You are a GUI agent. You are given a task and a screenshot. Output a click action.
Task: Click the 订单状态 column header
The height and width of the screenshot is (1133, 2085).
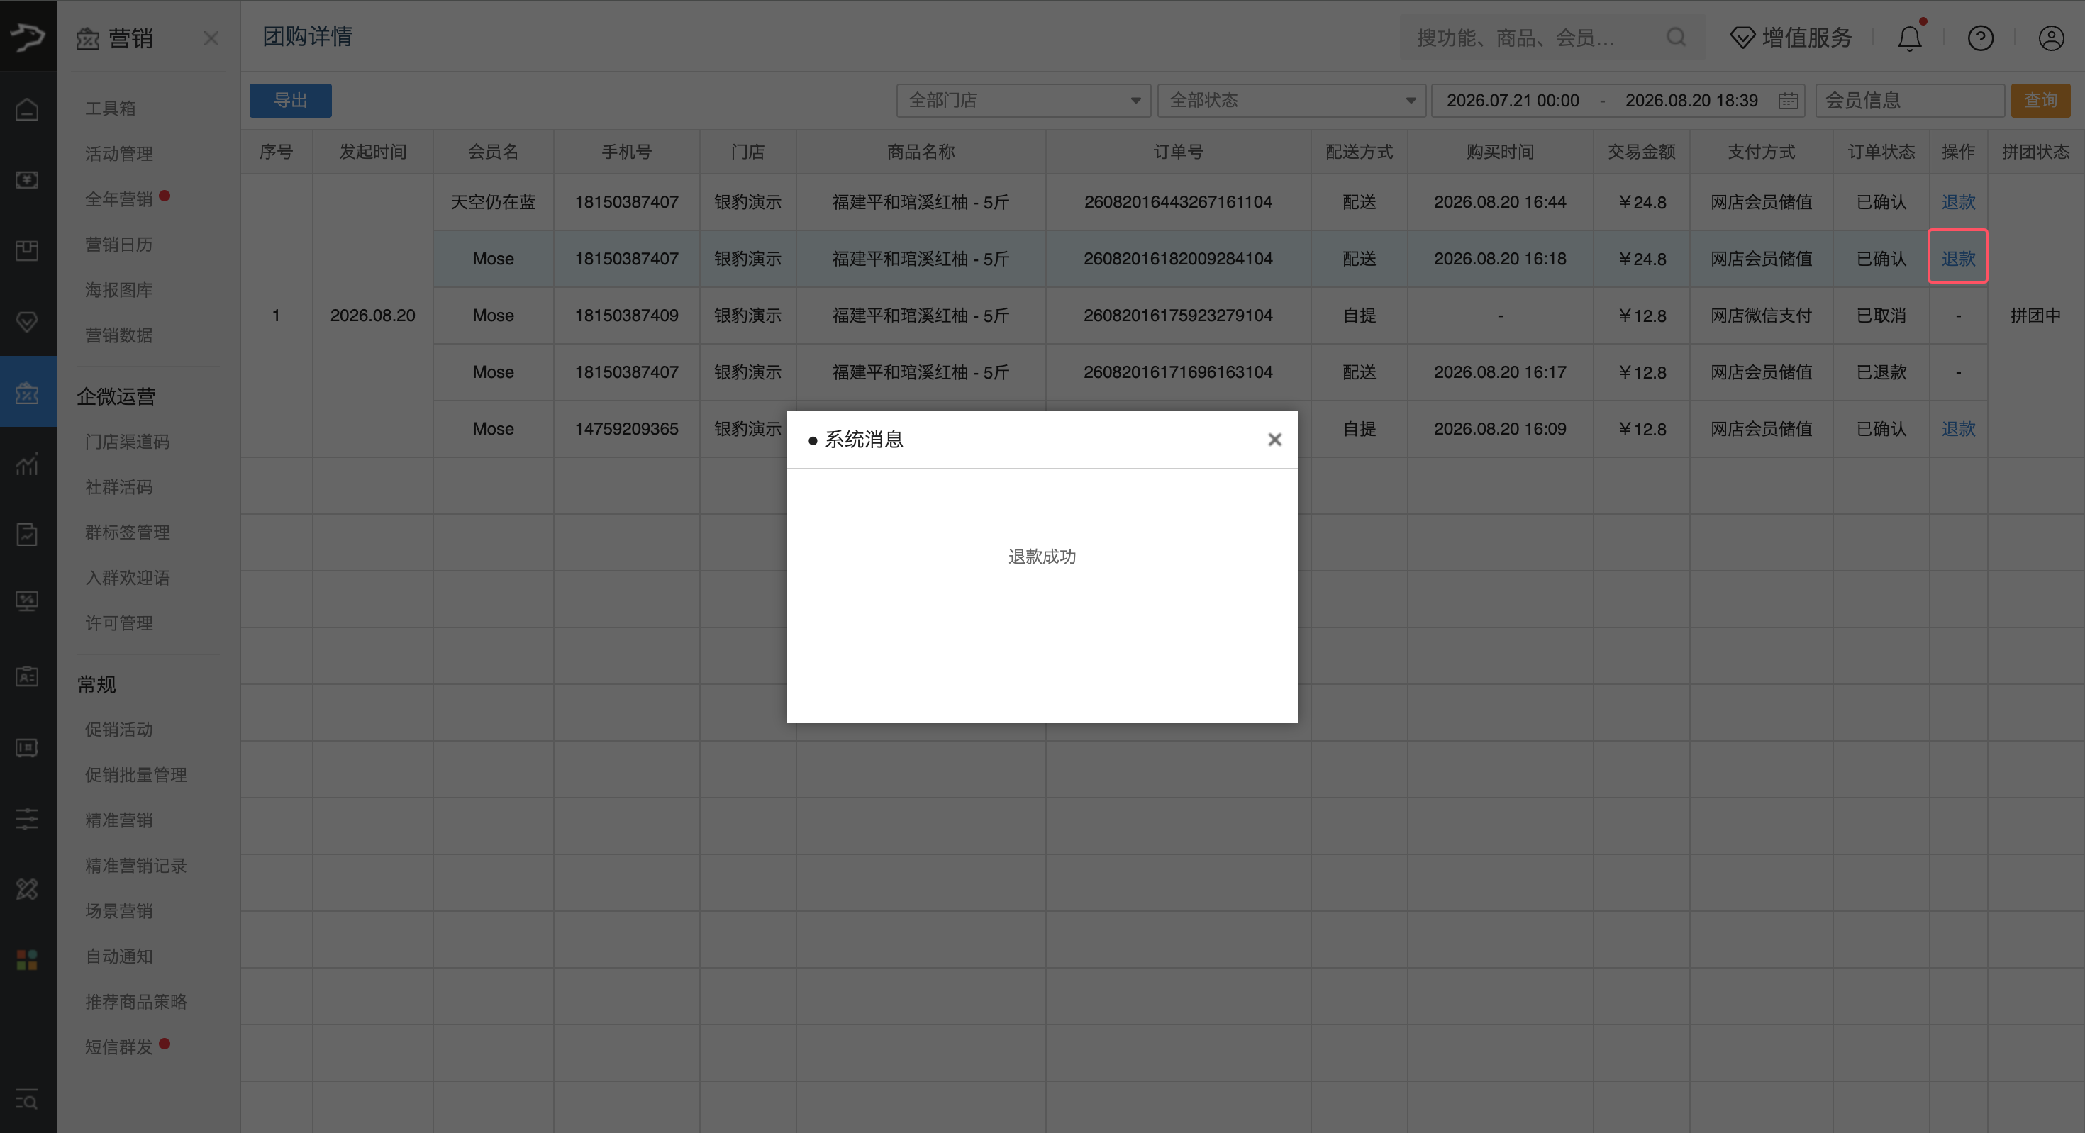coord(1882,152)
